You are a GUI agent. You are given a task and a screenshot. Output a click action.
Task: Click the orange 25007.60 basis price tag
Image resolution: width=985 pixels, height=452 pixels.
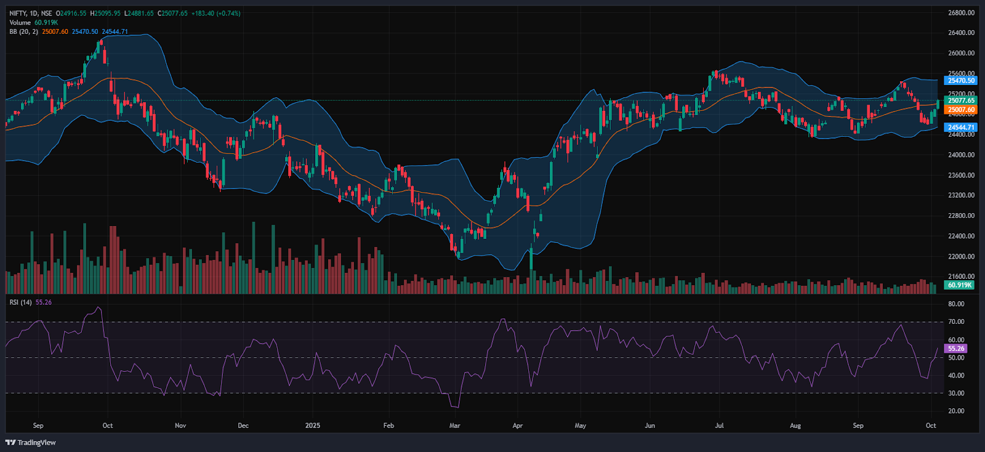point(960,110)
